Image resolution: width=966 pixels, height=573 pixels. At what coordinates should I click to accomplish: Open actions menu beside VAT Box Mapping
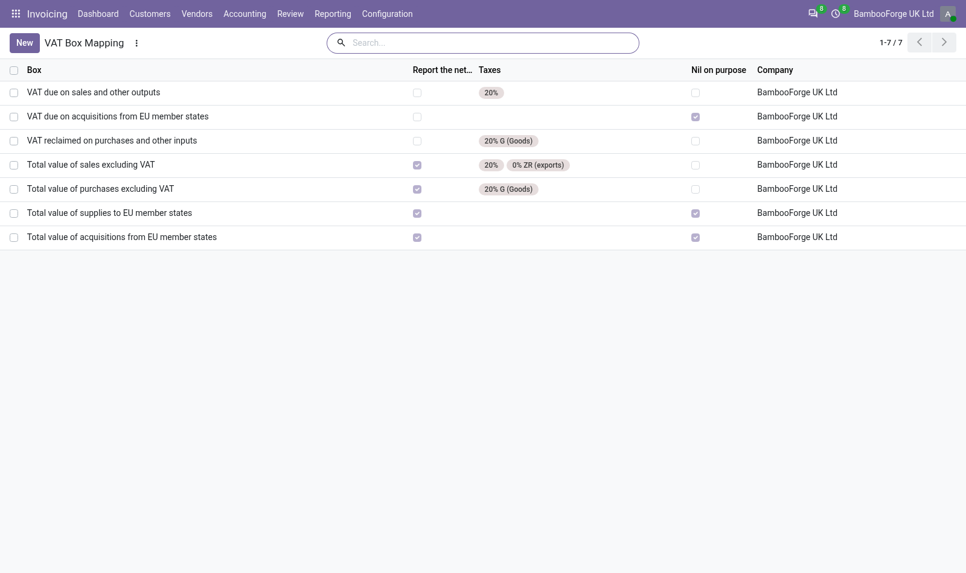[x=136, y=43]
